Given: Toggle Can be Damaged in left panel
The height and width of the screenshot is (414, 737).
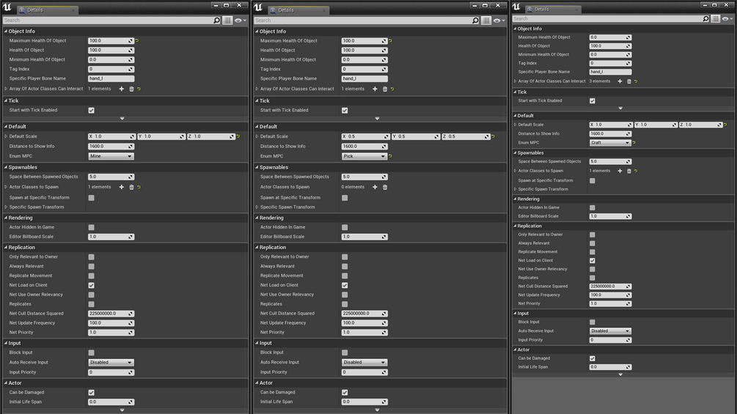Looking at the screenshot, I should tap(91, 393).
